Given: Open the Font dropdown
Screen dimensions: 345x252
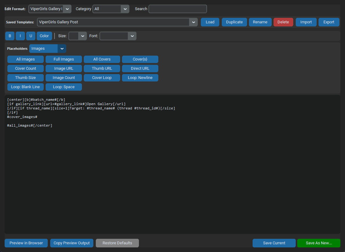Looking at the screenshot, I should point(118,36).
